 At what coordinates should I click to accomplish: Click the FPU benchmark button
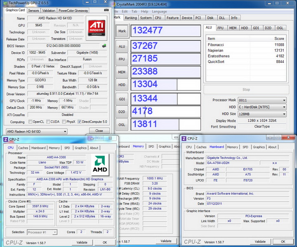point(122,59)
